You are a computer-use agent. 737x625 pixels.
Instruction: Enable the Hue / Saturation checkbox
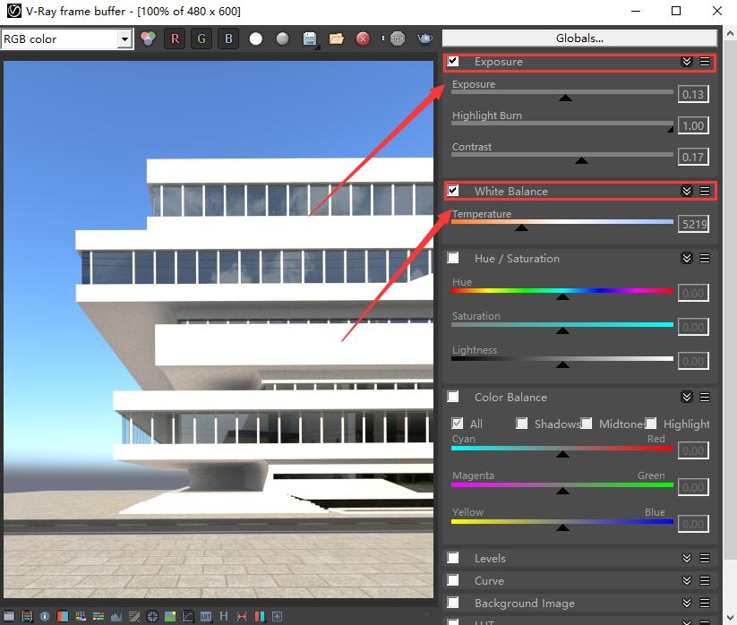[454, 258]
